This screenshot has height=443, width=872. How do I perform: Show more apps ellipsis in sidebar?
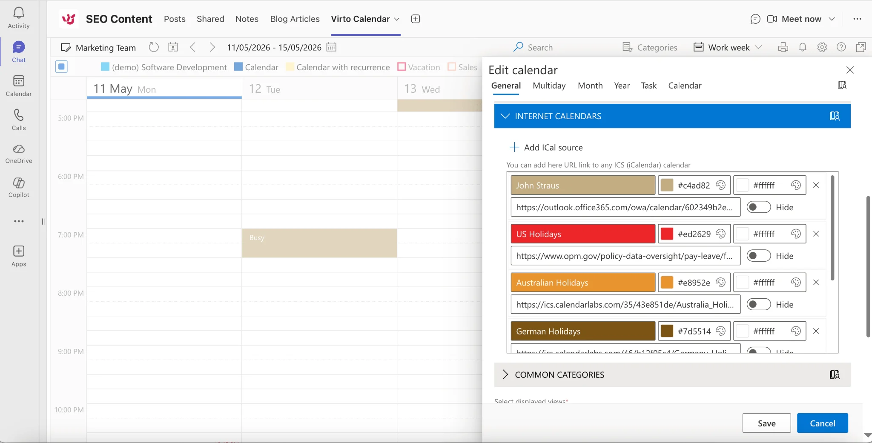coord(19,221)
